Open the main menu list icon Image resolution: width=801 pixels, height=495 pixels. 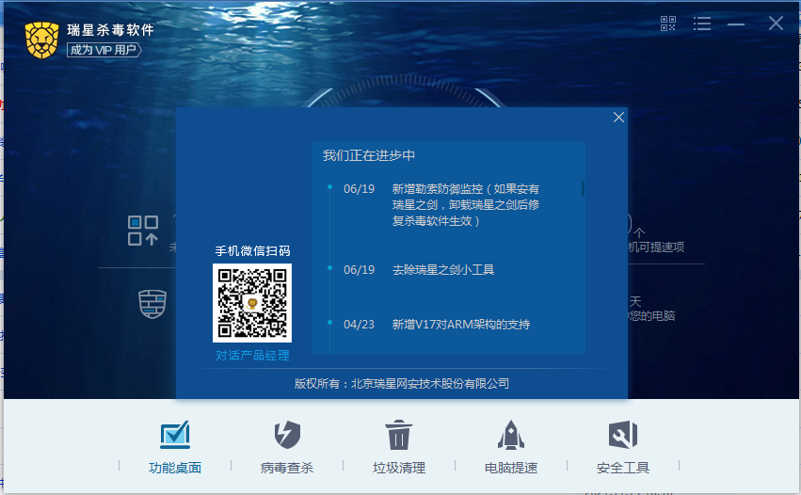[x=702, y=24]
